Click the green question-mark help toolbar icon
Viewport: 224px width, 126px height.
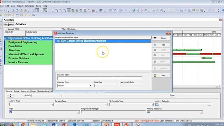coord(202,10)
